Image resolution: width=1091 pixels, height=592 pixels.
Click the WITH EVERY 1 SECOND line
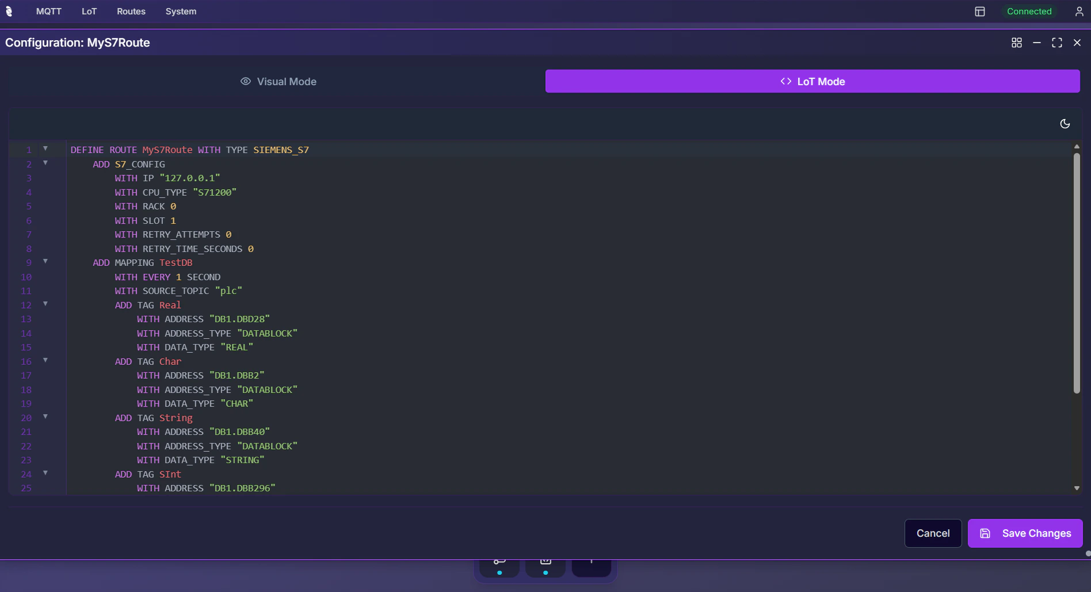click(x=167, y=277)
